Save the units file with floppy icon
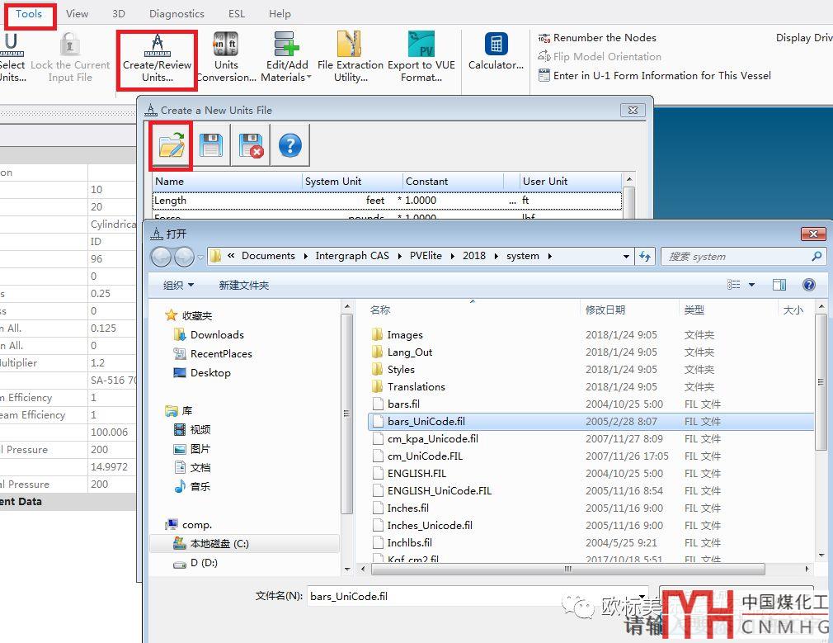Screen dimensions: 833x643 (x=211, y=146)
